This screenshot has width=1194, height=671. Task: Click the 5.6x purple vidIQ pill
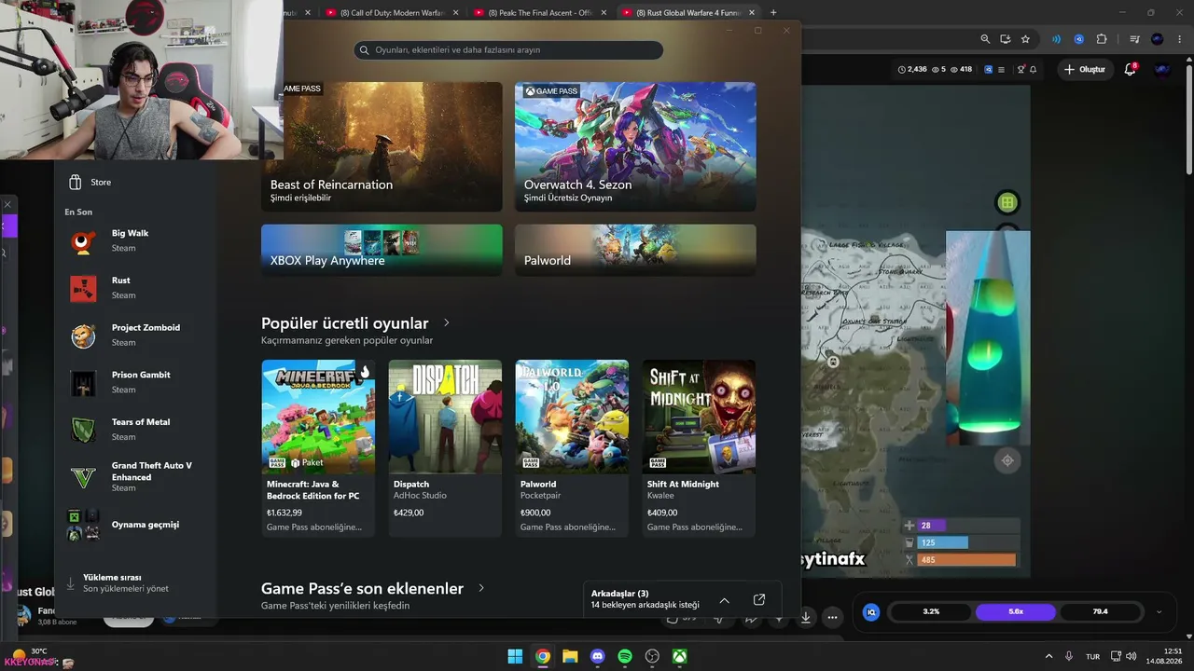1016,612
